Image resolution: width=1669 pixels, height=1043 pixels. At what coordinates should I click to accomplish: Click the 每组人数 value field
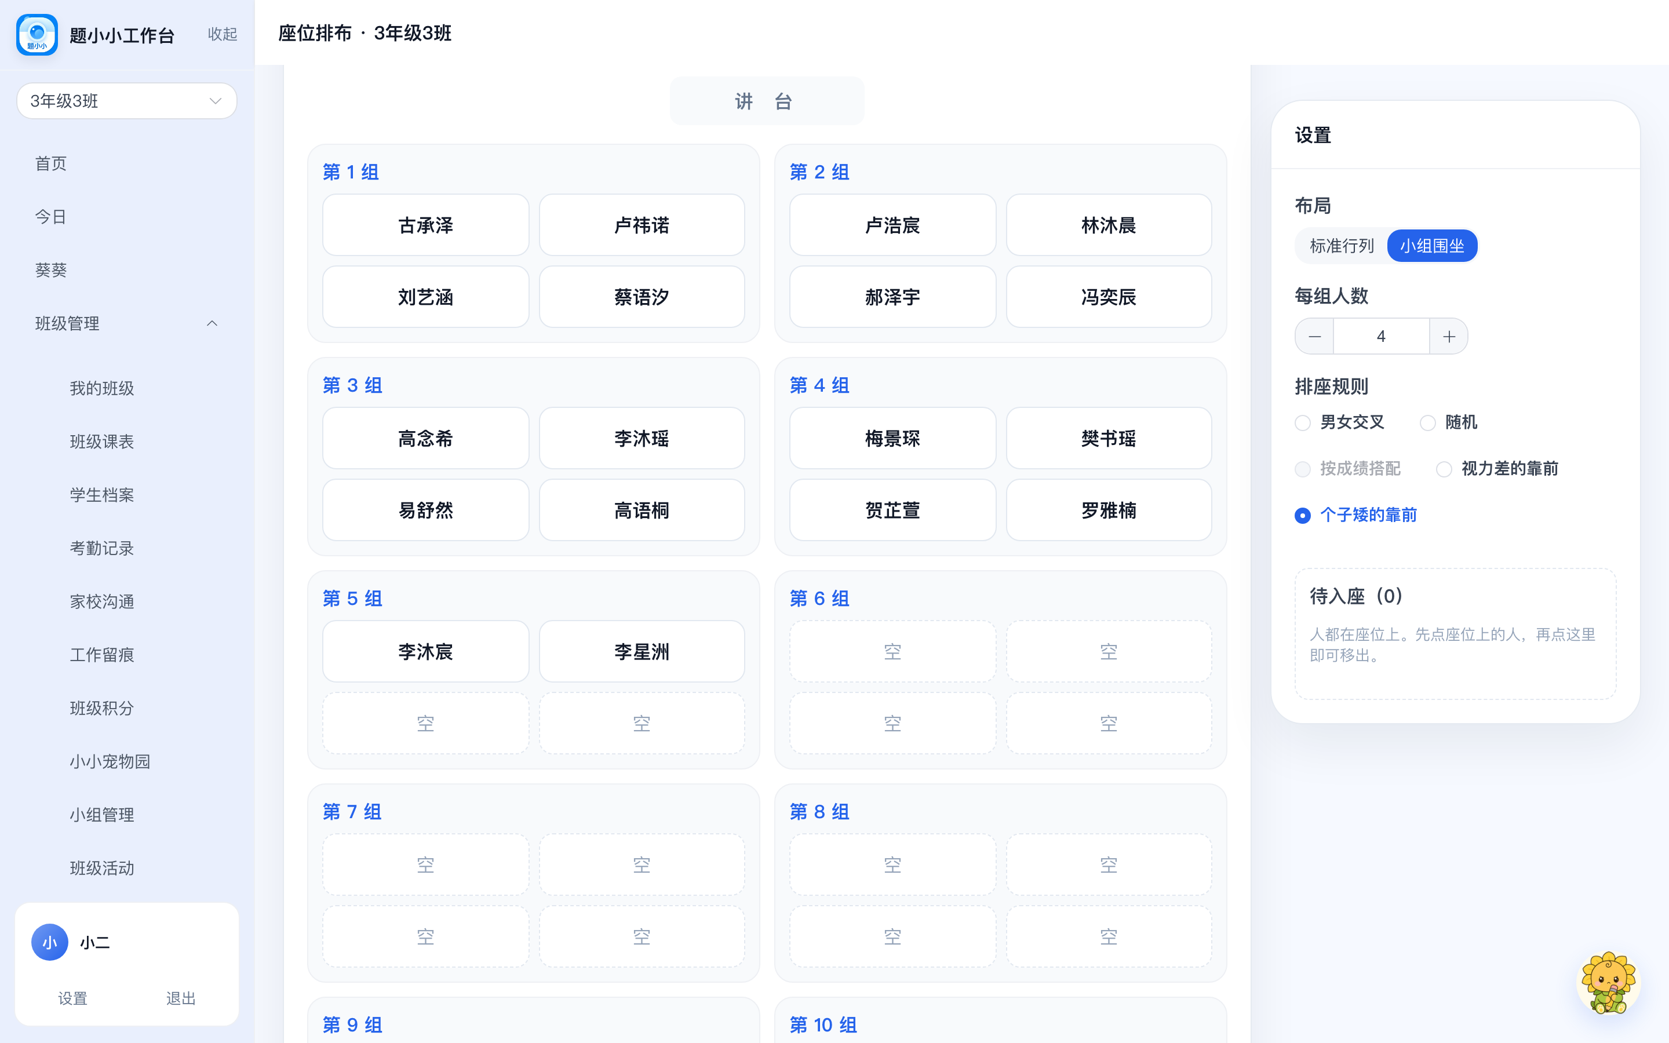pyautogui.click(x=1382, y=337)
